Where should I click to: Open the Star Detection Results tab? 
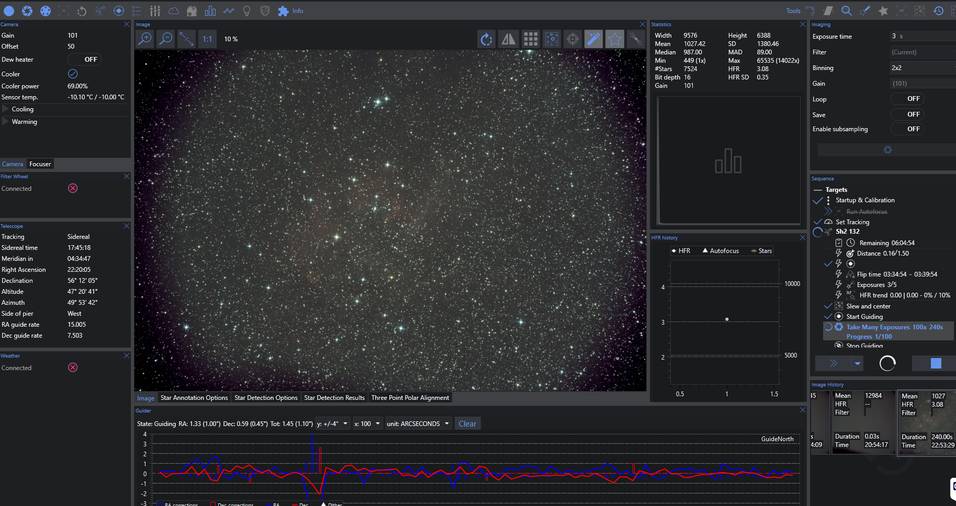click(x=334, y=398)
